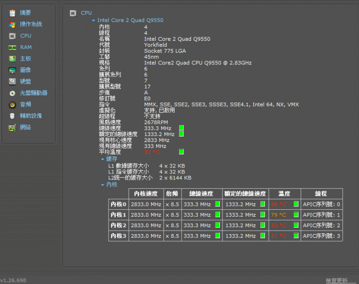Viewport: 359px width, 284px height.
Task: Open the 主板 motherboard icon
Action: click(12, 59)
